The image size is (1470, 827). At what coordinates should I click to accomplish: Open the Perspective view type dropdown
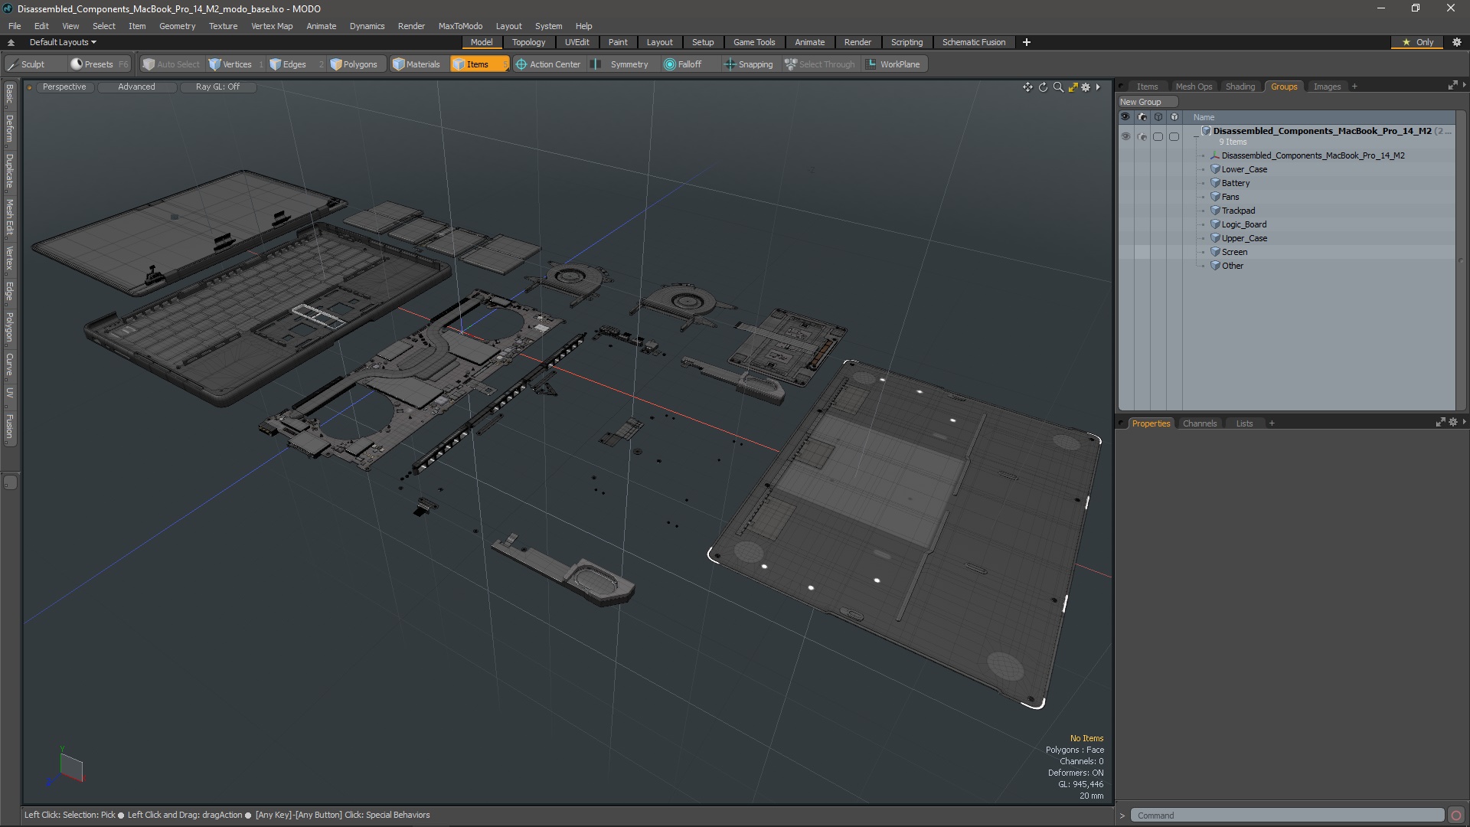[64, 87]
